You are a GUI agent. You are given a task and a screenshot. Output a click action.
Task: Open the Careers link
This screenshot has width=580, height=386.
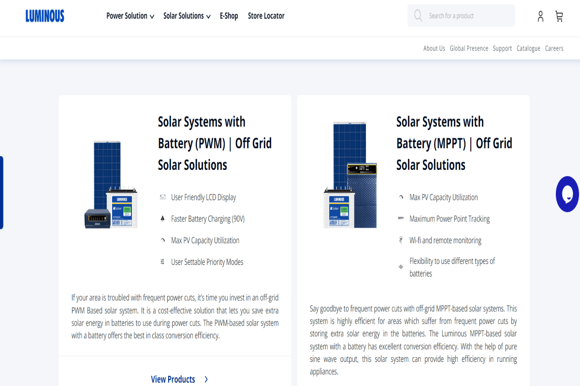(554, 48)
